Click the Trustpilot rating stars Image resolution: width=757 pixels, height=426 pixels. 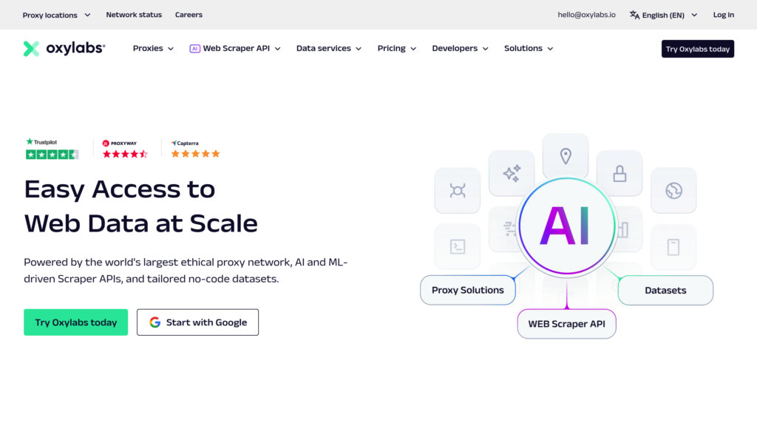pos(52,155)
